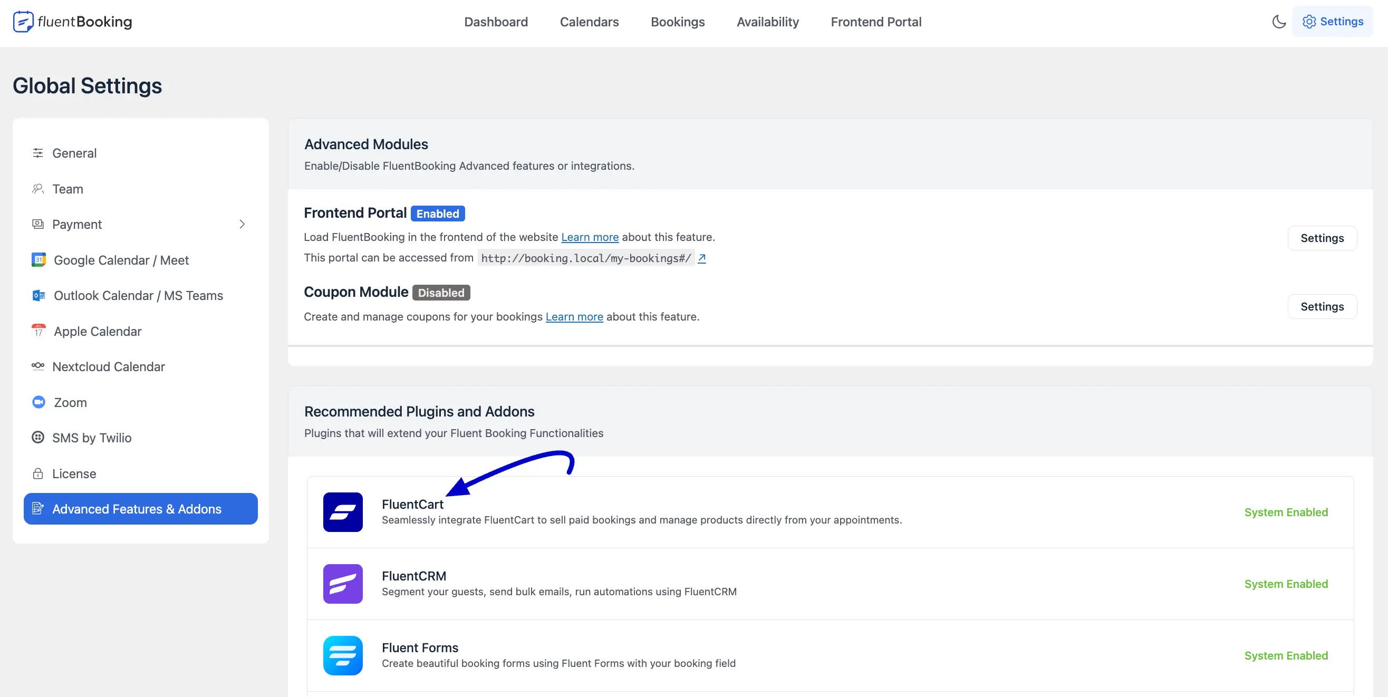The image size is (1388, 697).
Task: Click Recommended Plugins and Addons heading
Action: point(419,412)
